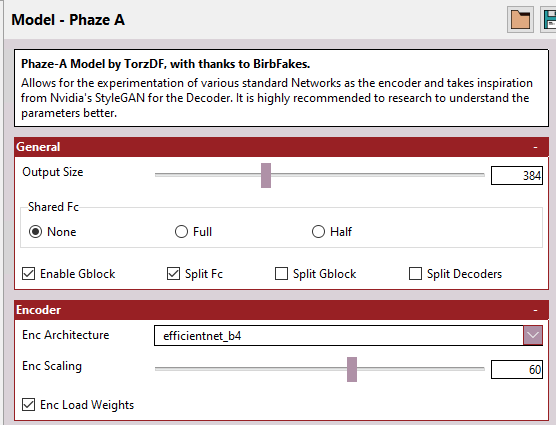The height and width of the screenshot is (425, 556).
Task: Select the Full Shared Fc option
Action: click(181, 232)
